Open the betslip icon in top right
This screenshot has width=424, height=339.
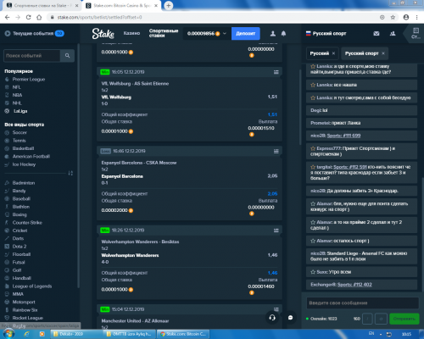click(416, 33)
